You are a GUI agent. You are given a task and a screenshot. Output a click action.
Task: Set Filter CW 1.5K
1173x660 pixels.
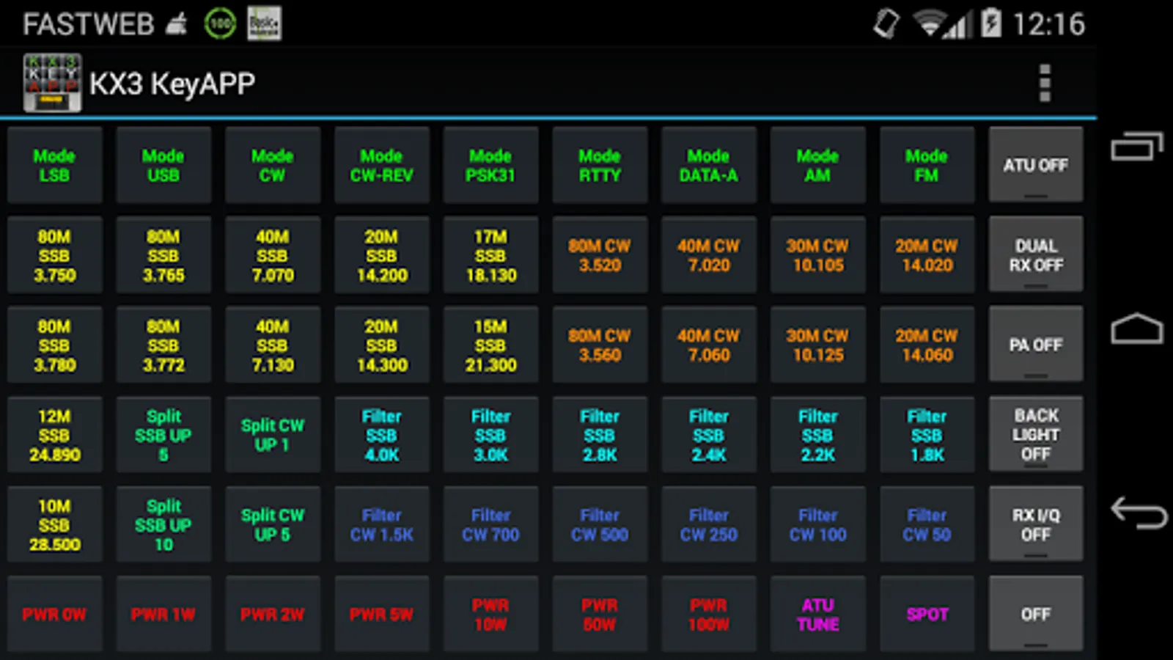point(381,524)
